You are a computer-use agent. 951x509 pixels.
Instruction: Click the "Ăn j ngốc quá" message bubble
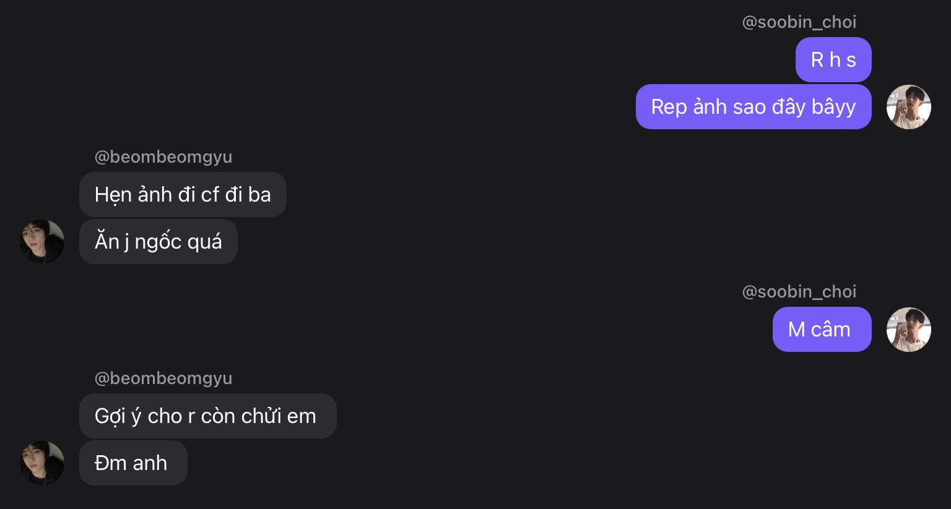pos(158,242)
